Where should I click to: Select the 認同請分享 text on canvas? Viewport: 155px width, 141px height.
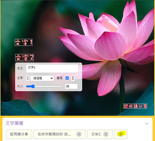click(x=135, y=106)
